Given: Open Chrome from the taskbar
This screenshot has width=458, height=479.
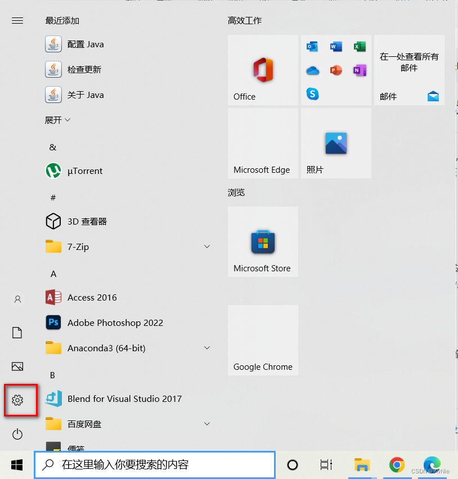Looking at the screenshot, I should [x=397, y=465].
